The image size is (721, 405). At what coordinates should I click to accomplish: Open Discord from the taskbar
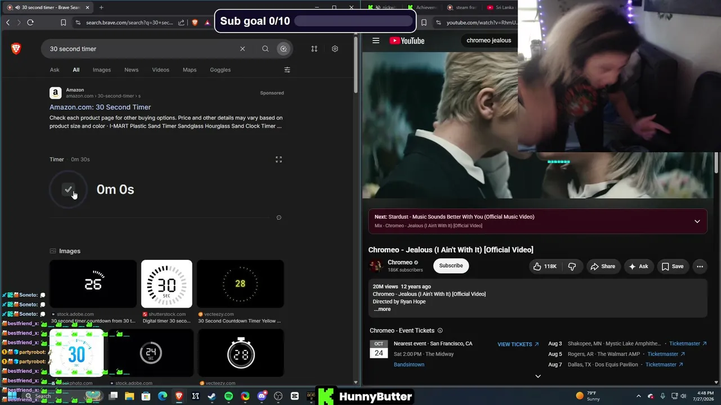point(261,396)
